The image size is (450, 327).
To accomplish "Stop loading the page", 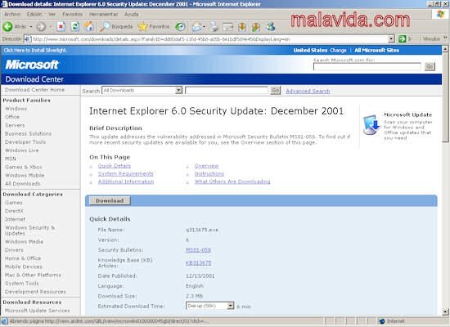I will (61, 27).
